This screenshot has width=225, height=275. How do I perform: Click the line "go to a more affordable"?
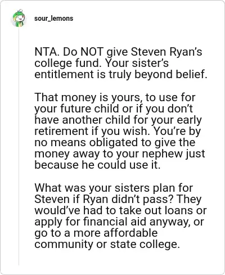coord(96,233)
